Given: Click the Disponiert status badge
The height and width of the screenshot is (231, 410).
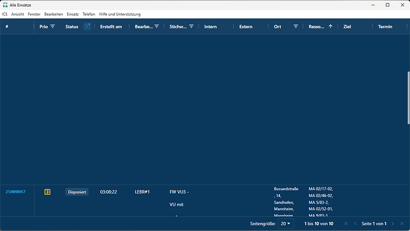Looking at the screenshot, I should pyautogui.click(x=77, y=192).
